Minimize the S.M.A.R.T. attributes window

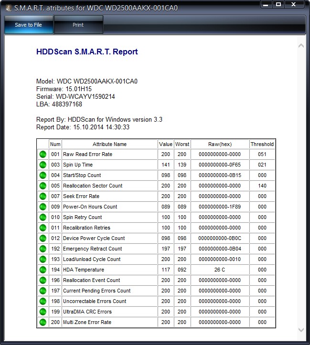tap(266, 4)
